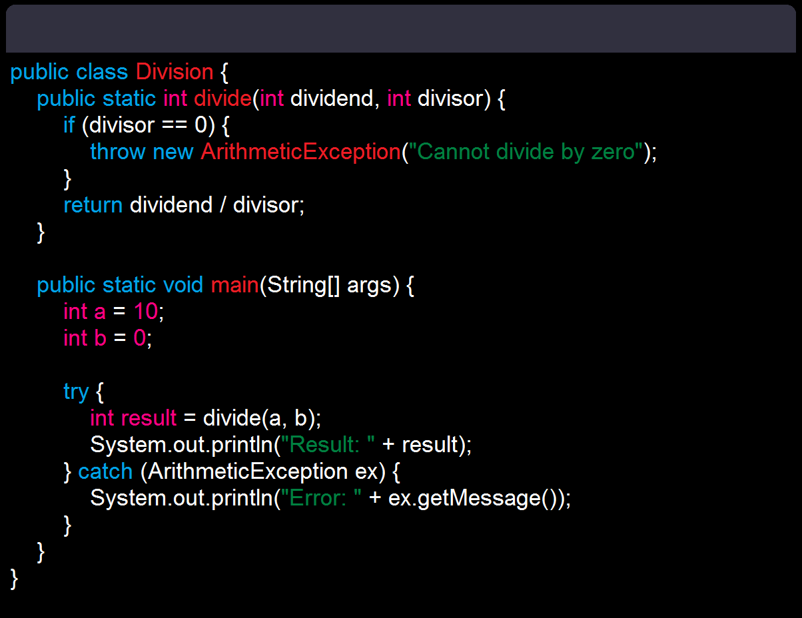Click "(String[] args)" parameter text

click(x=329, y=285)
